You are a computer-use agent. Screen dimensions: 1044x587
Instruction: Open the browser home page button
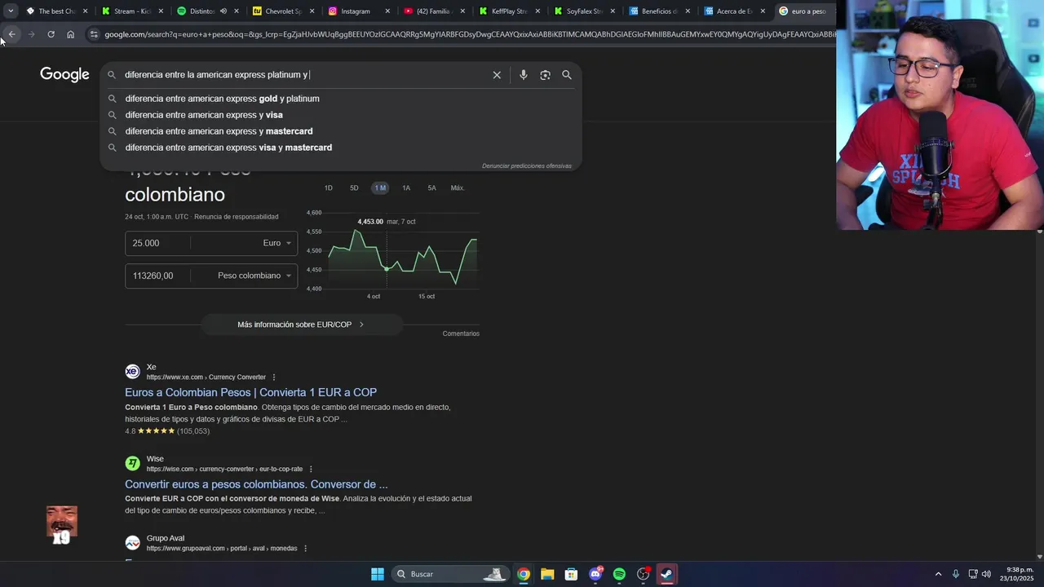point(70,34)
